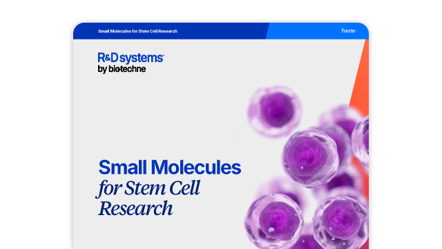Click the 'Small Molecules' title heading
Viewport: 442px width, 249px height.
coord(170,167)
